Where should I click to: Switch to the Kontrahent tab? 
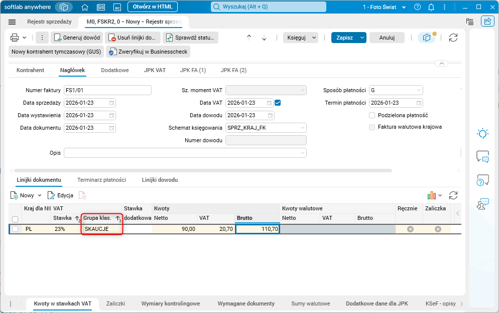30,70
